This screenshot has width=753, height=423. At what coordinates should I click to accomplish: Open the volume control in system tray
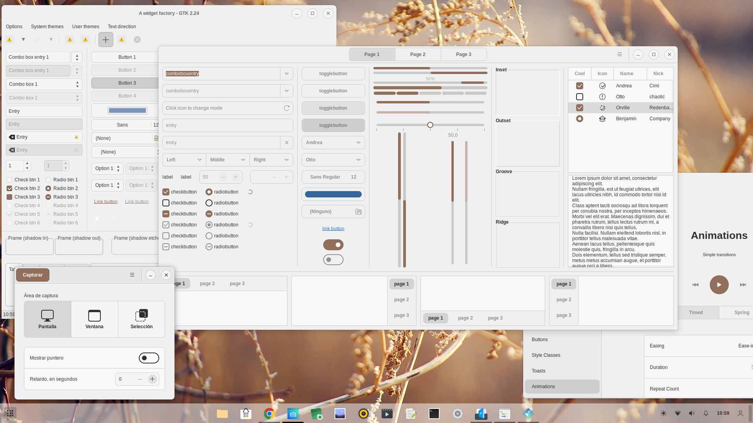coord(692,413)
